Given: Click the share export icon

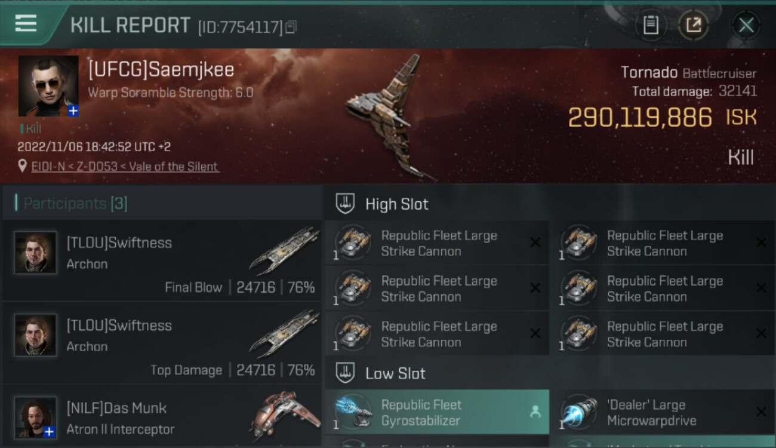Looking at the screenshot, I should (694, 25).
